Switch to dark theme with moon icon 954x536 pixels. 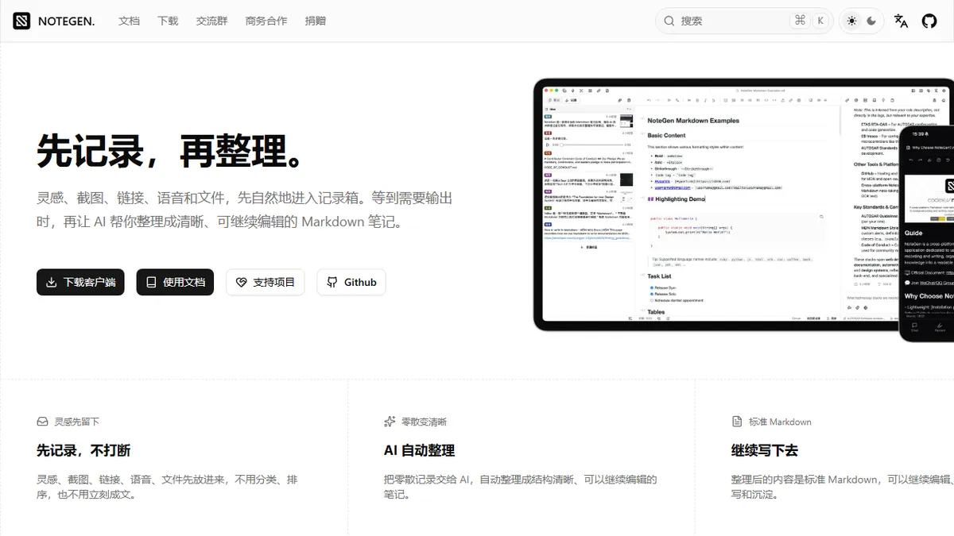871,21
